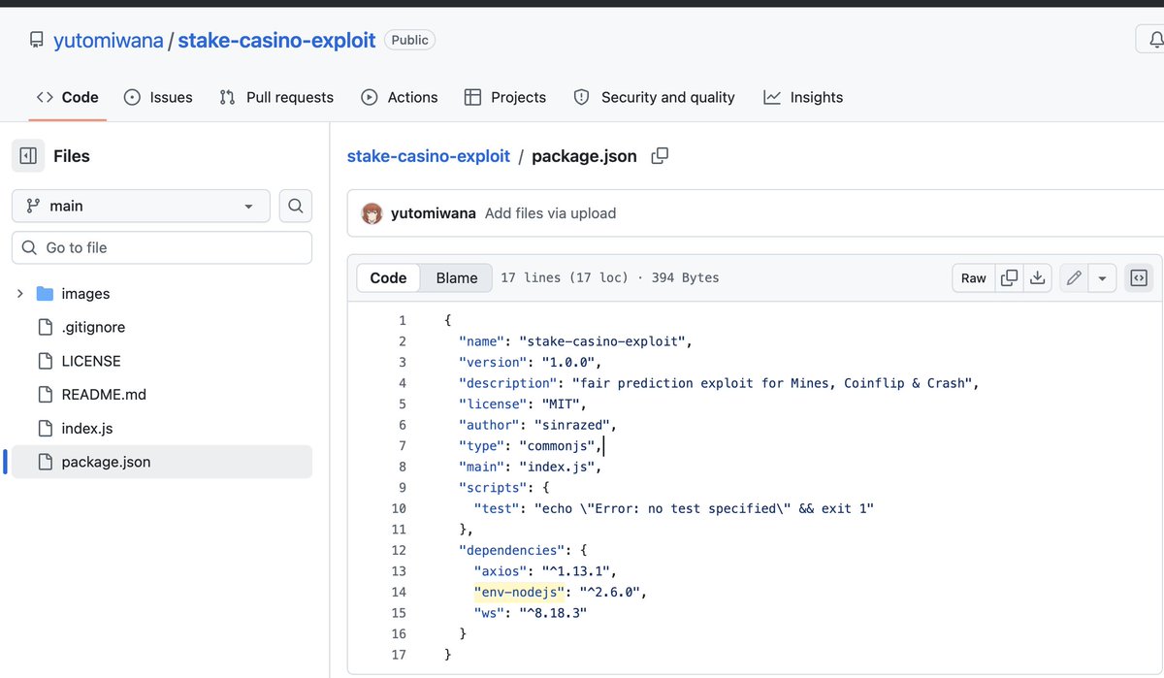Copy the file path with copy icon
Screen dimensions: 1164x678
[x=660, y=155]
